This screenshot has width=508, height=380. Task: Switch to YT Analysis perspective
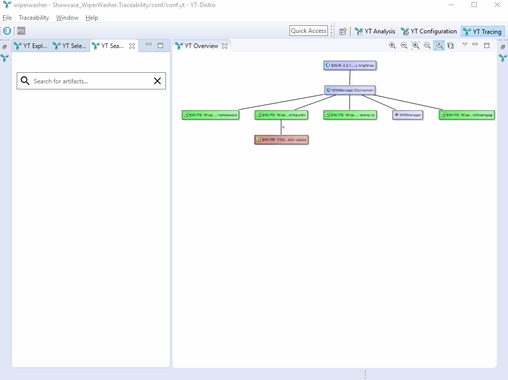375,31
